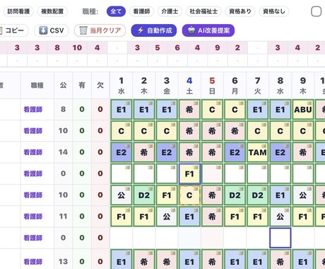Click the 看護師 label in the 13 公 row

33,261
